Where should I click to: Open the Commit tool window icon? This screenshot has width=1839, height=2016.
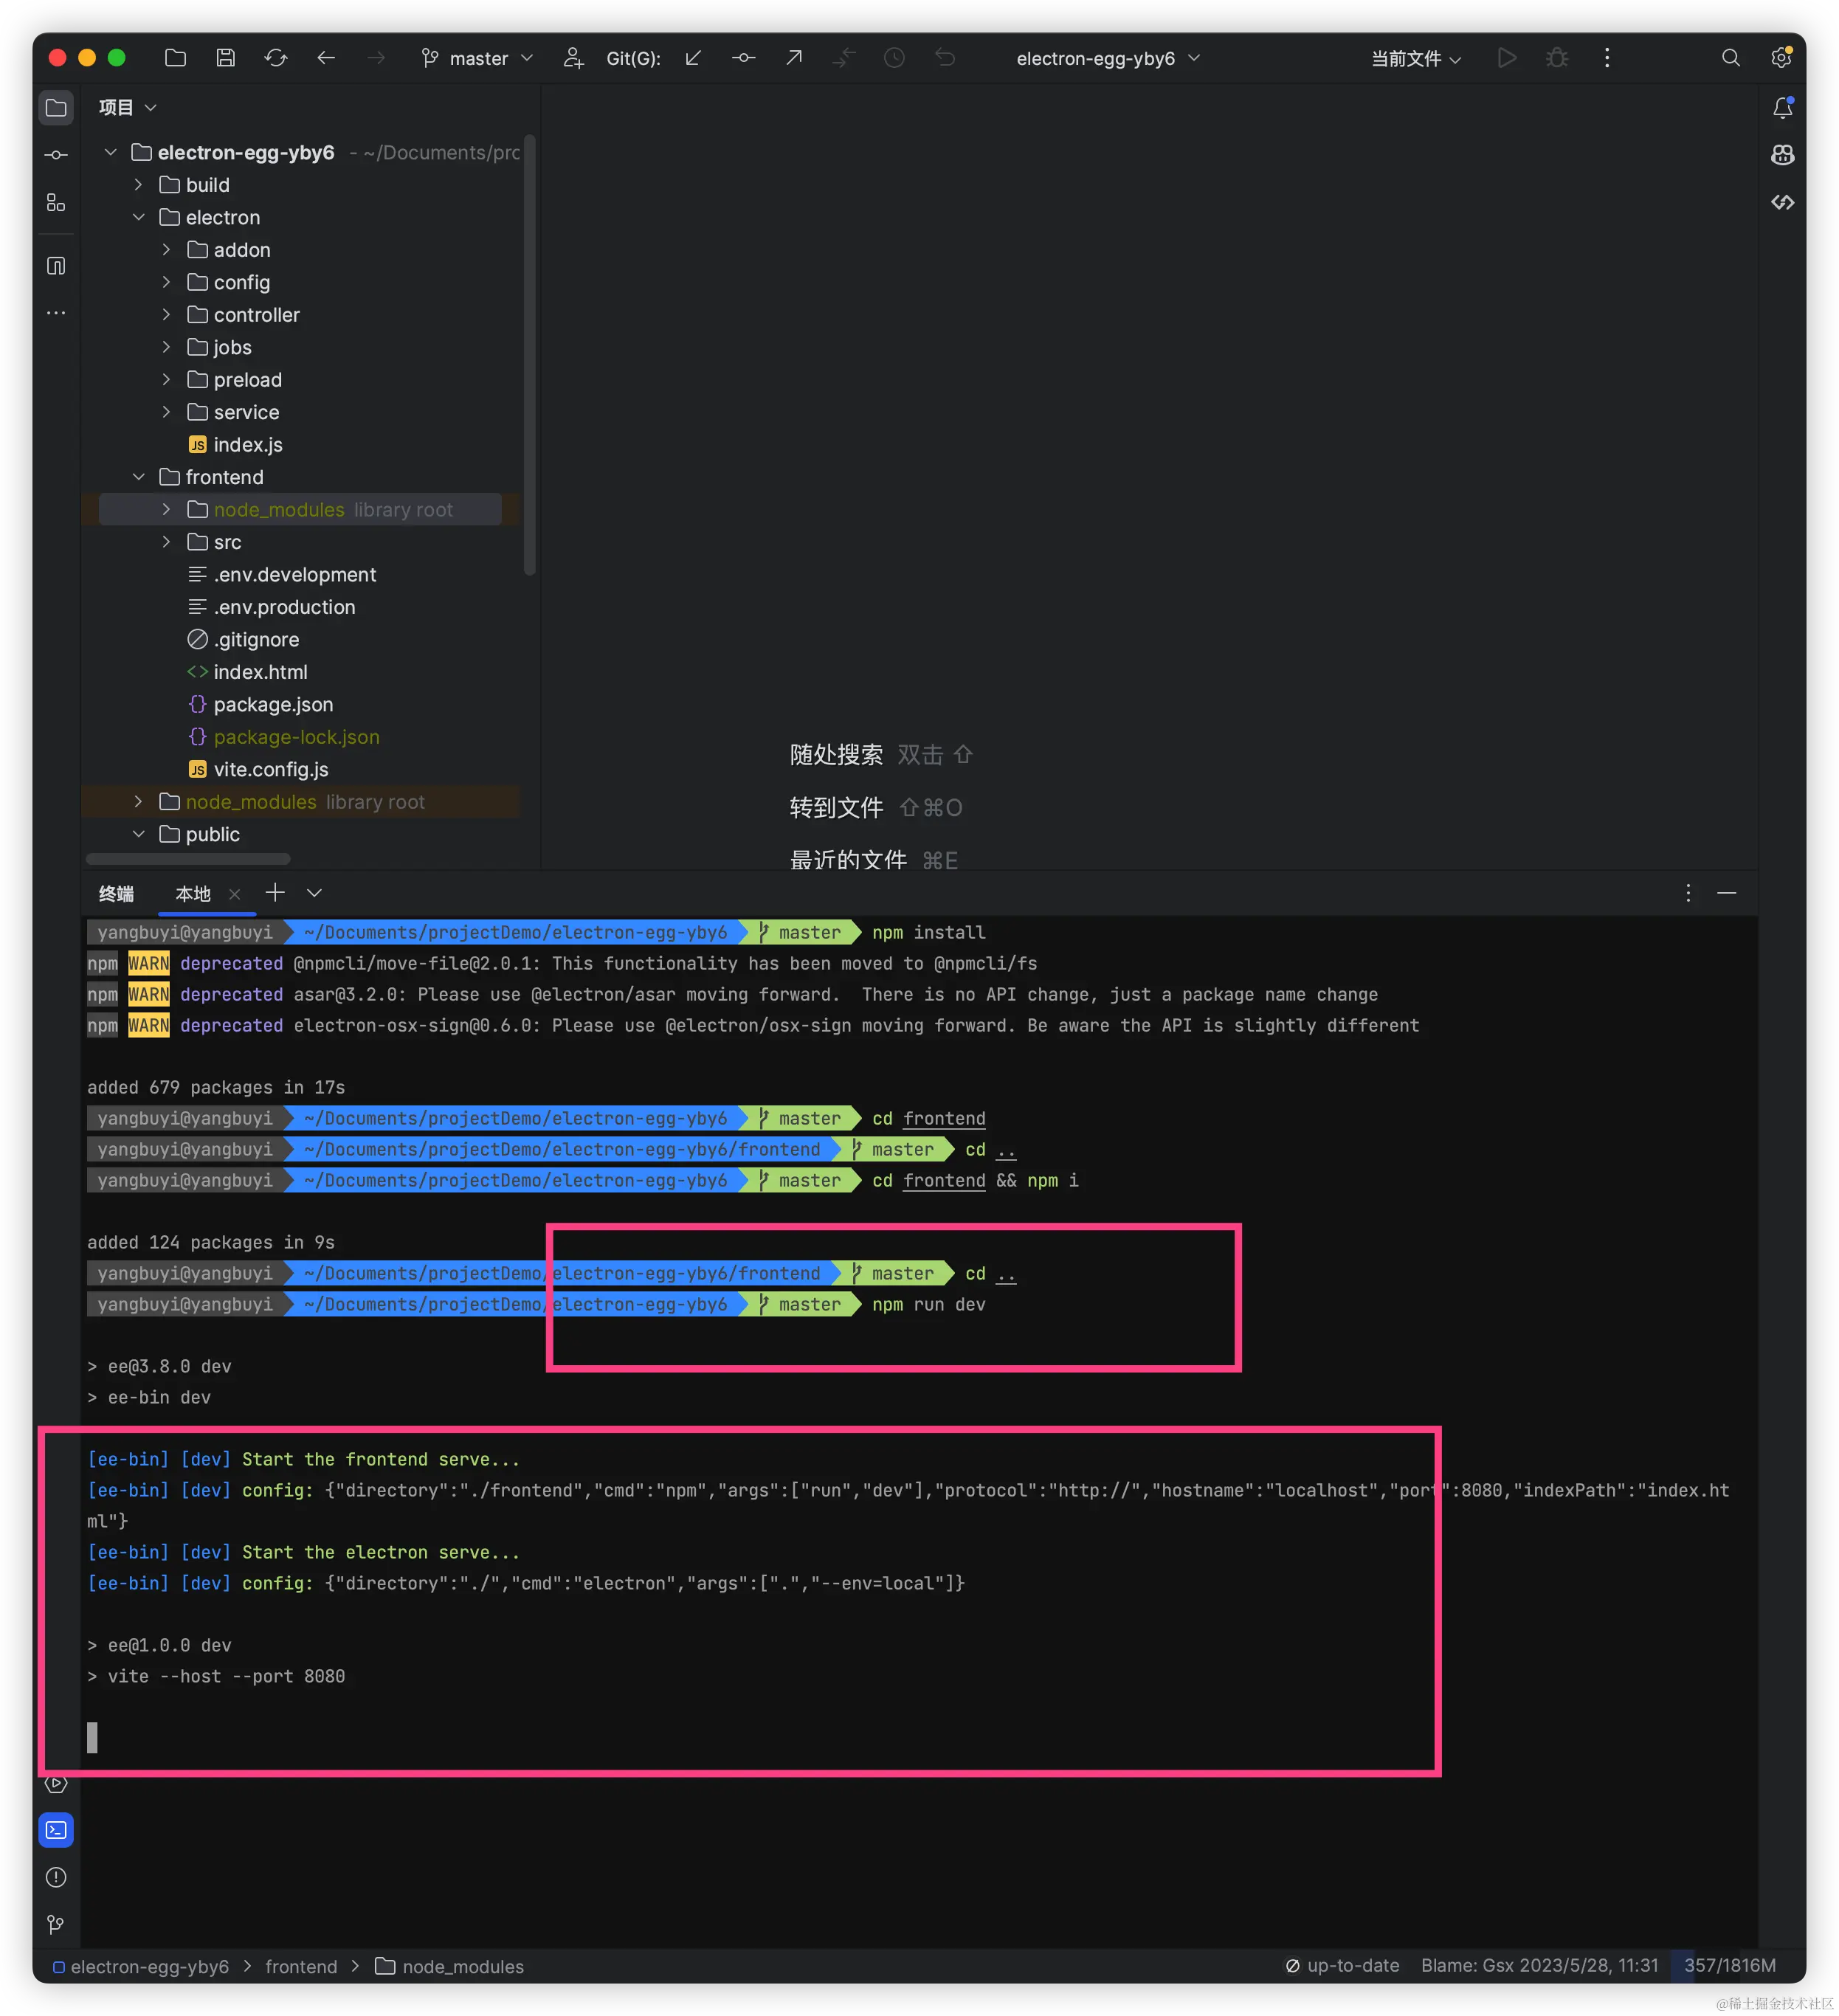point(56,155)
